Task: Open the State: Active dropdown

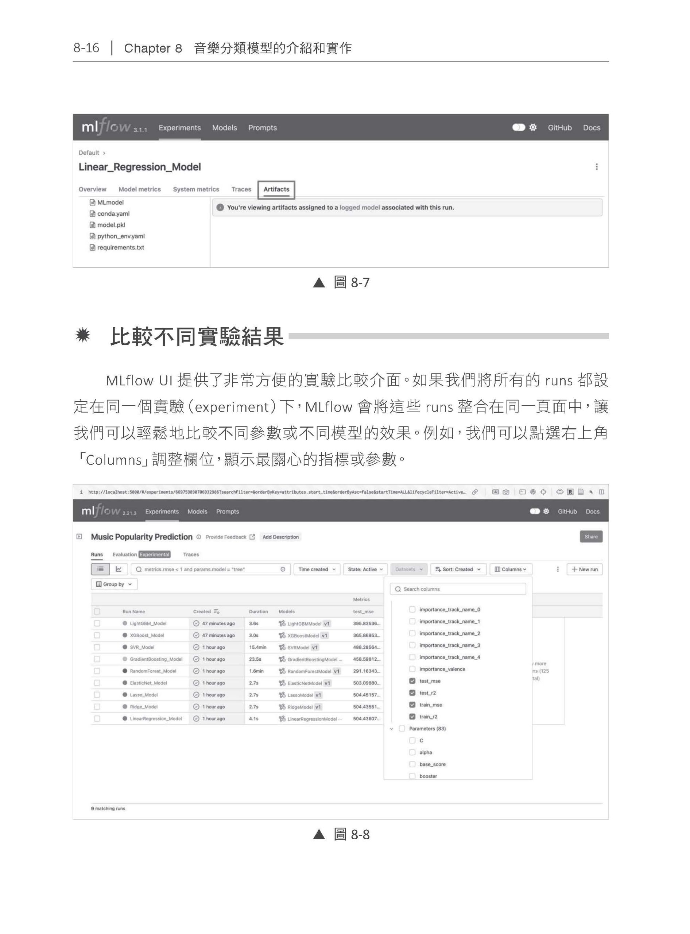Action: (x=365, y=569)
